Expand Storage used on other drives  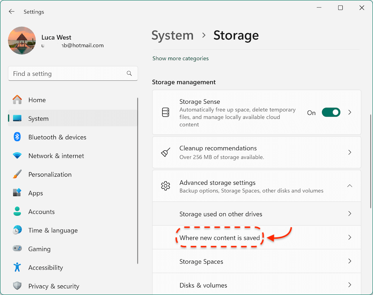(256, 214)
